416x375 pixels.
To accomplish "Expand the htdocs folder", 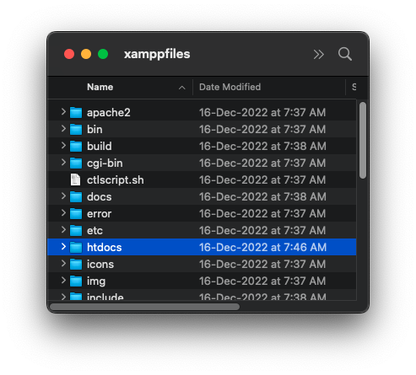I will click(63, 247).
